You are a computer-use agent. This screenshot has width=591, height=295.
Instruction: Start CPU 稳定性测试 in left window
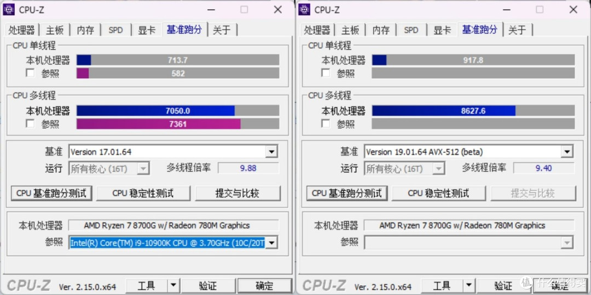click(x=143, y=193)
